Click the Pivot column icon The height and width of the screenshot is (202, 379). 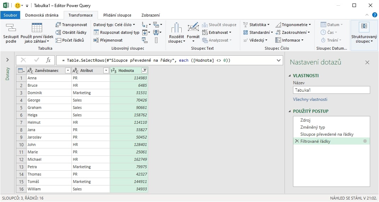coord(144,40)
